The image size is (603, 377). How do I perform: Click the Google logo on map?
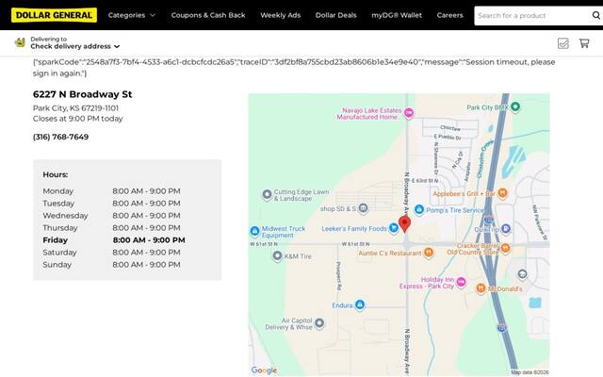pyautogui.click(x=264, y=370)
